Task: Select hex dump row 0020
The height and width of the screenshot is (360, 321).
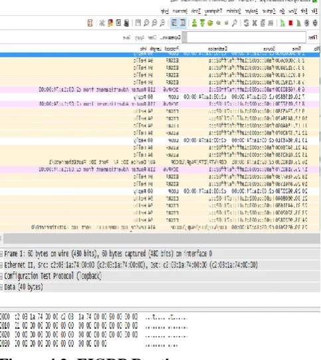Action: [x=94, y=335]
